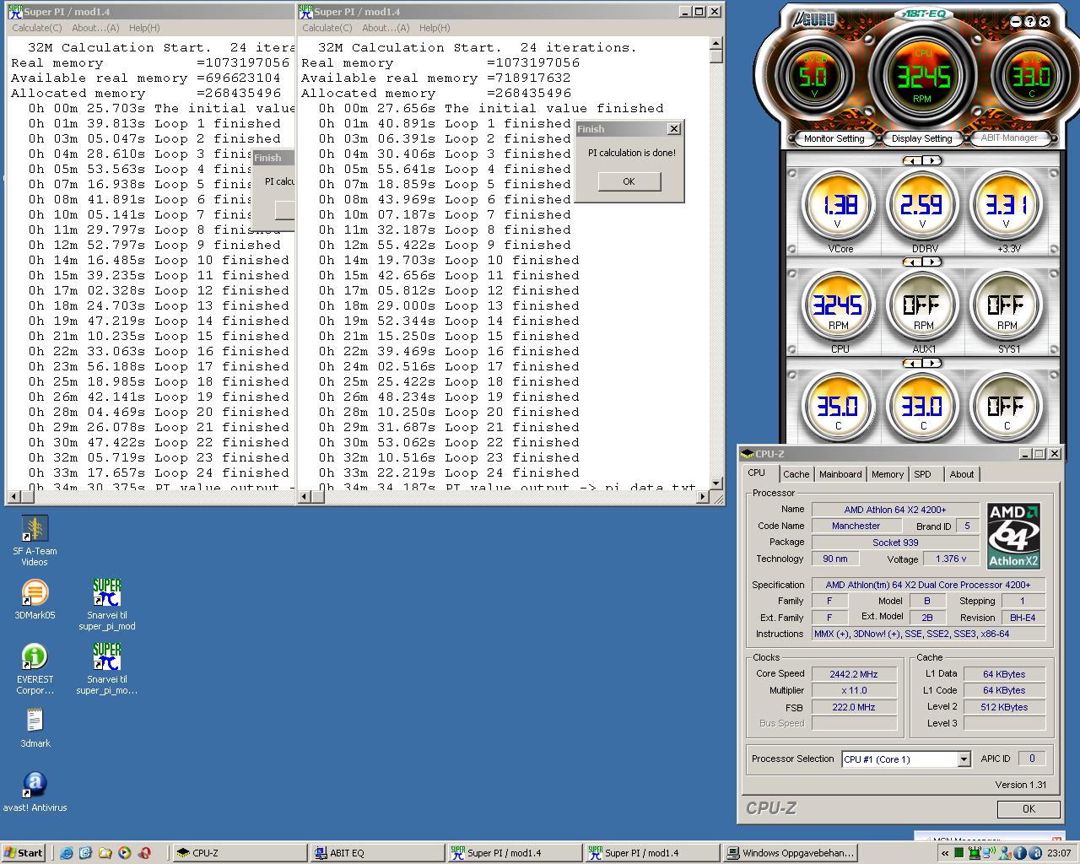Click the Start button

click(24, 853)
